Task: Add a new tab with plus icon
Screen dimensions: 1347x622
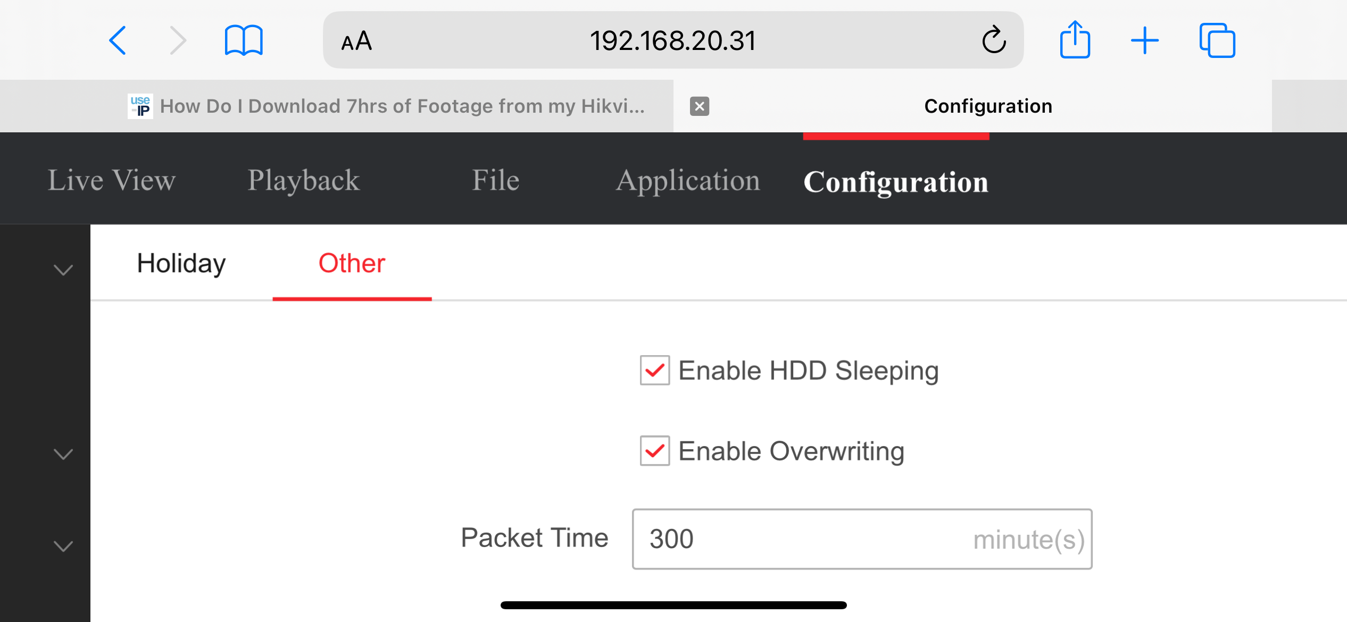Action: 1145,40
